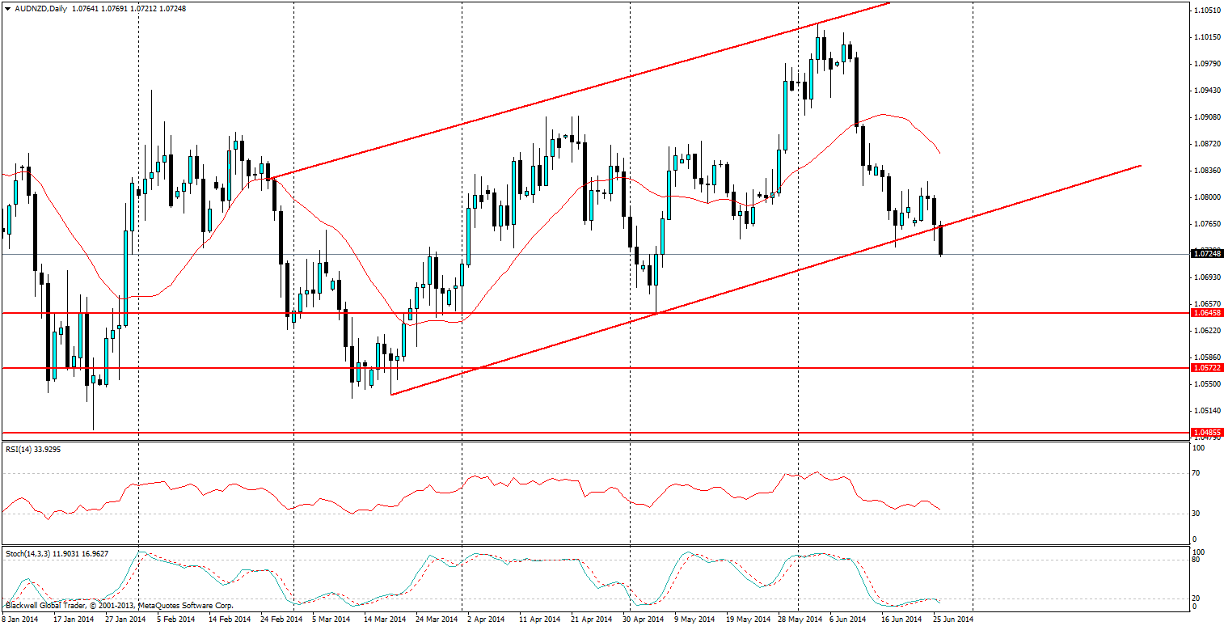This screenshot has width=1224, height=626.
Task: Click the 5 Mar 2014 date label
Action: click(332, 620)
